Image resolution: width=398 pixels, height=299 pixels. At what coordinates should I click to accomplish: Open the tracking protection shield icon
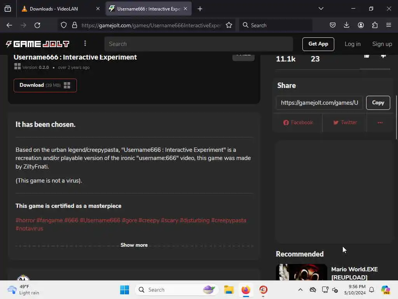(x=64, y=25)
